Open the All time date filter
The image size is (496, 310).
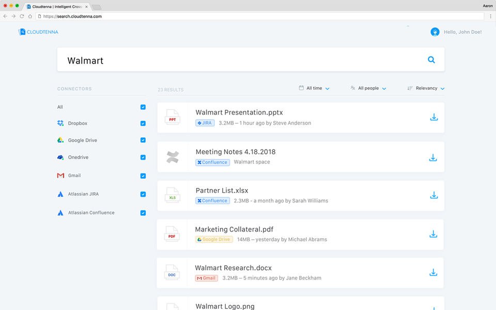(x=314, y=88)
